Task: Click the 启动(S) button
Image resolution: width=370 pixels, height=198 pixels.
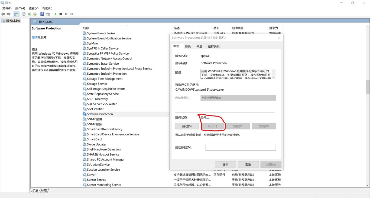Action: click(187, 126)
